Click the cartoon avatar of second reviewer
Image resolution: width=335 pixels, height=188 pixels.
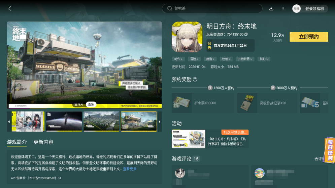coord(260,173)
